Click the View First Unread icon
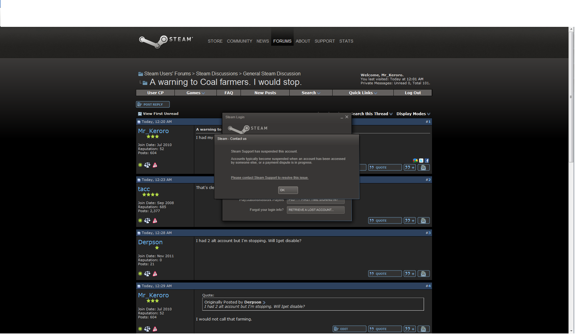 tap(140, 114)
